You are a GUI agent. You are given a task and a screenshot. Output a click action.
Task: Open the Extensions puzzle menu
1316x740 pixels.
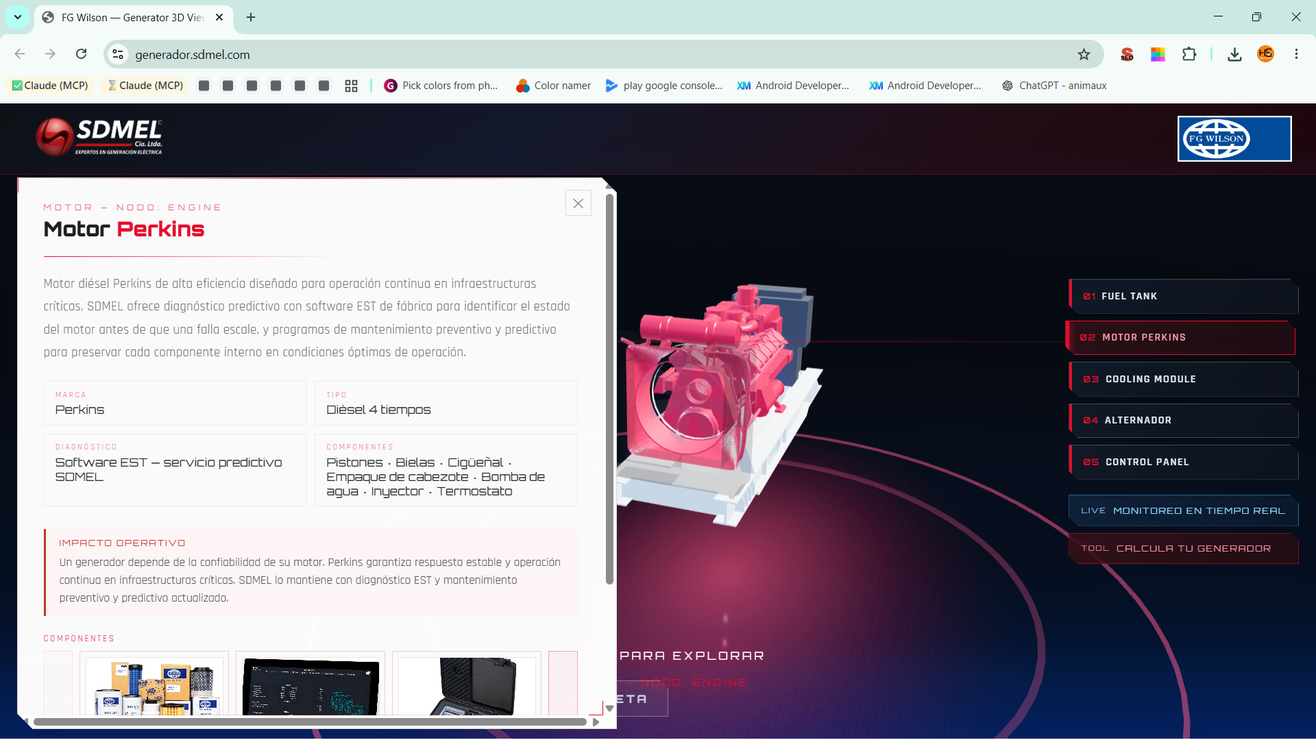point(1189,54)
